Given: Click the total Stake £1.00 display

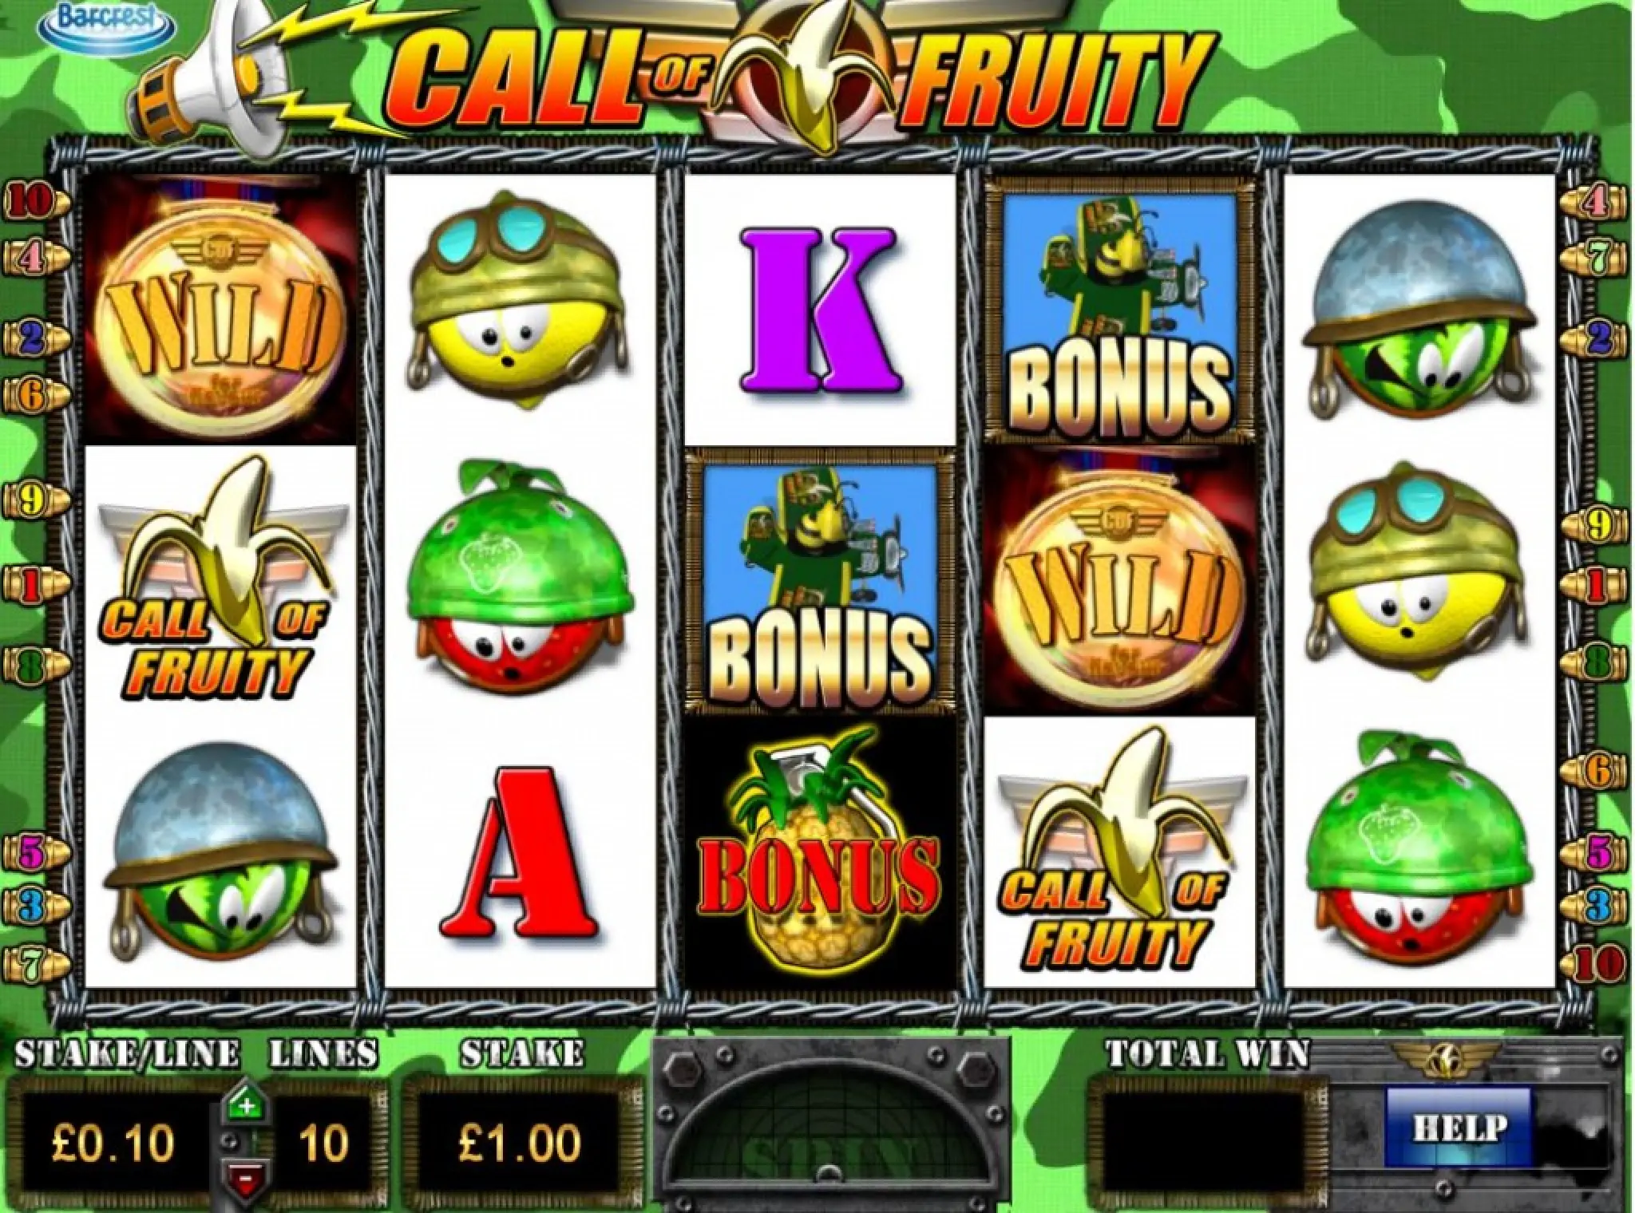Looking at the screenshot, I should [x=518, y=1143].
